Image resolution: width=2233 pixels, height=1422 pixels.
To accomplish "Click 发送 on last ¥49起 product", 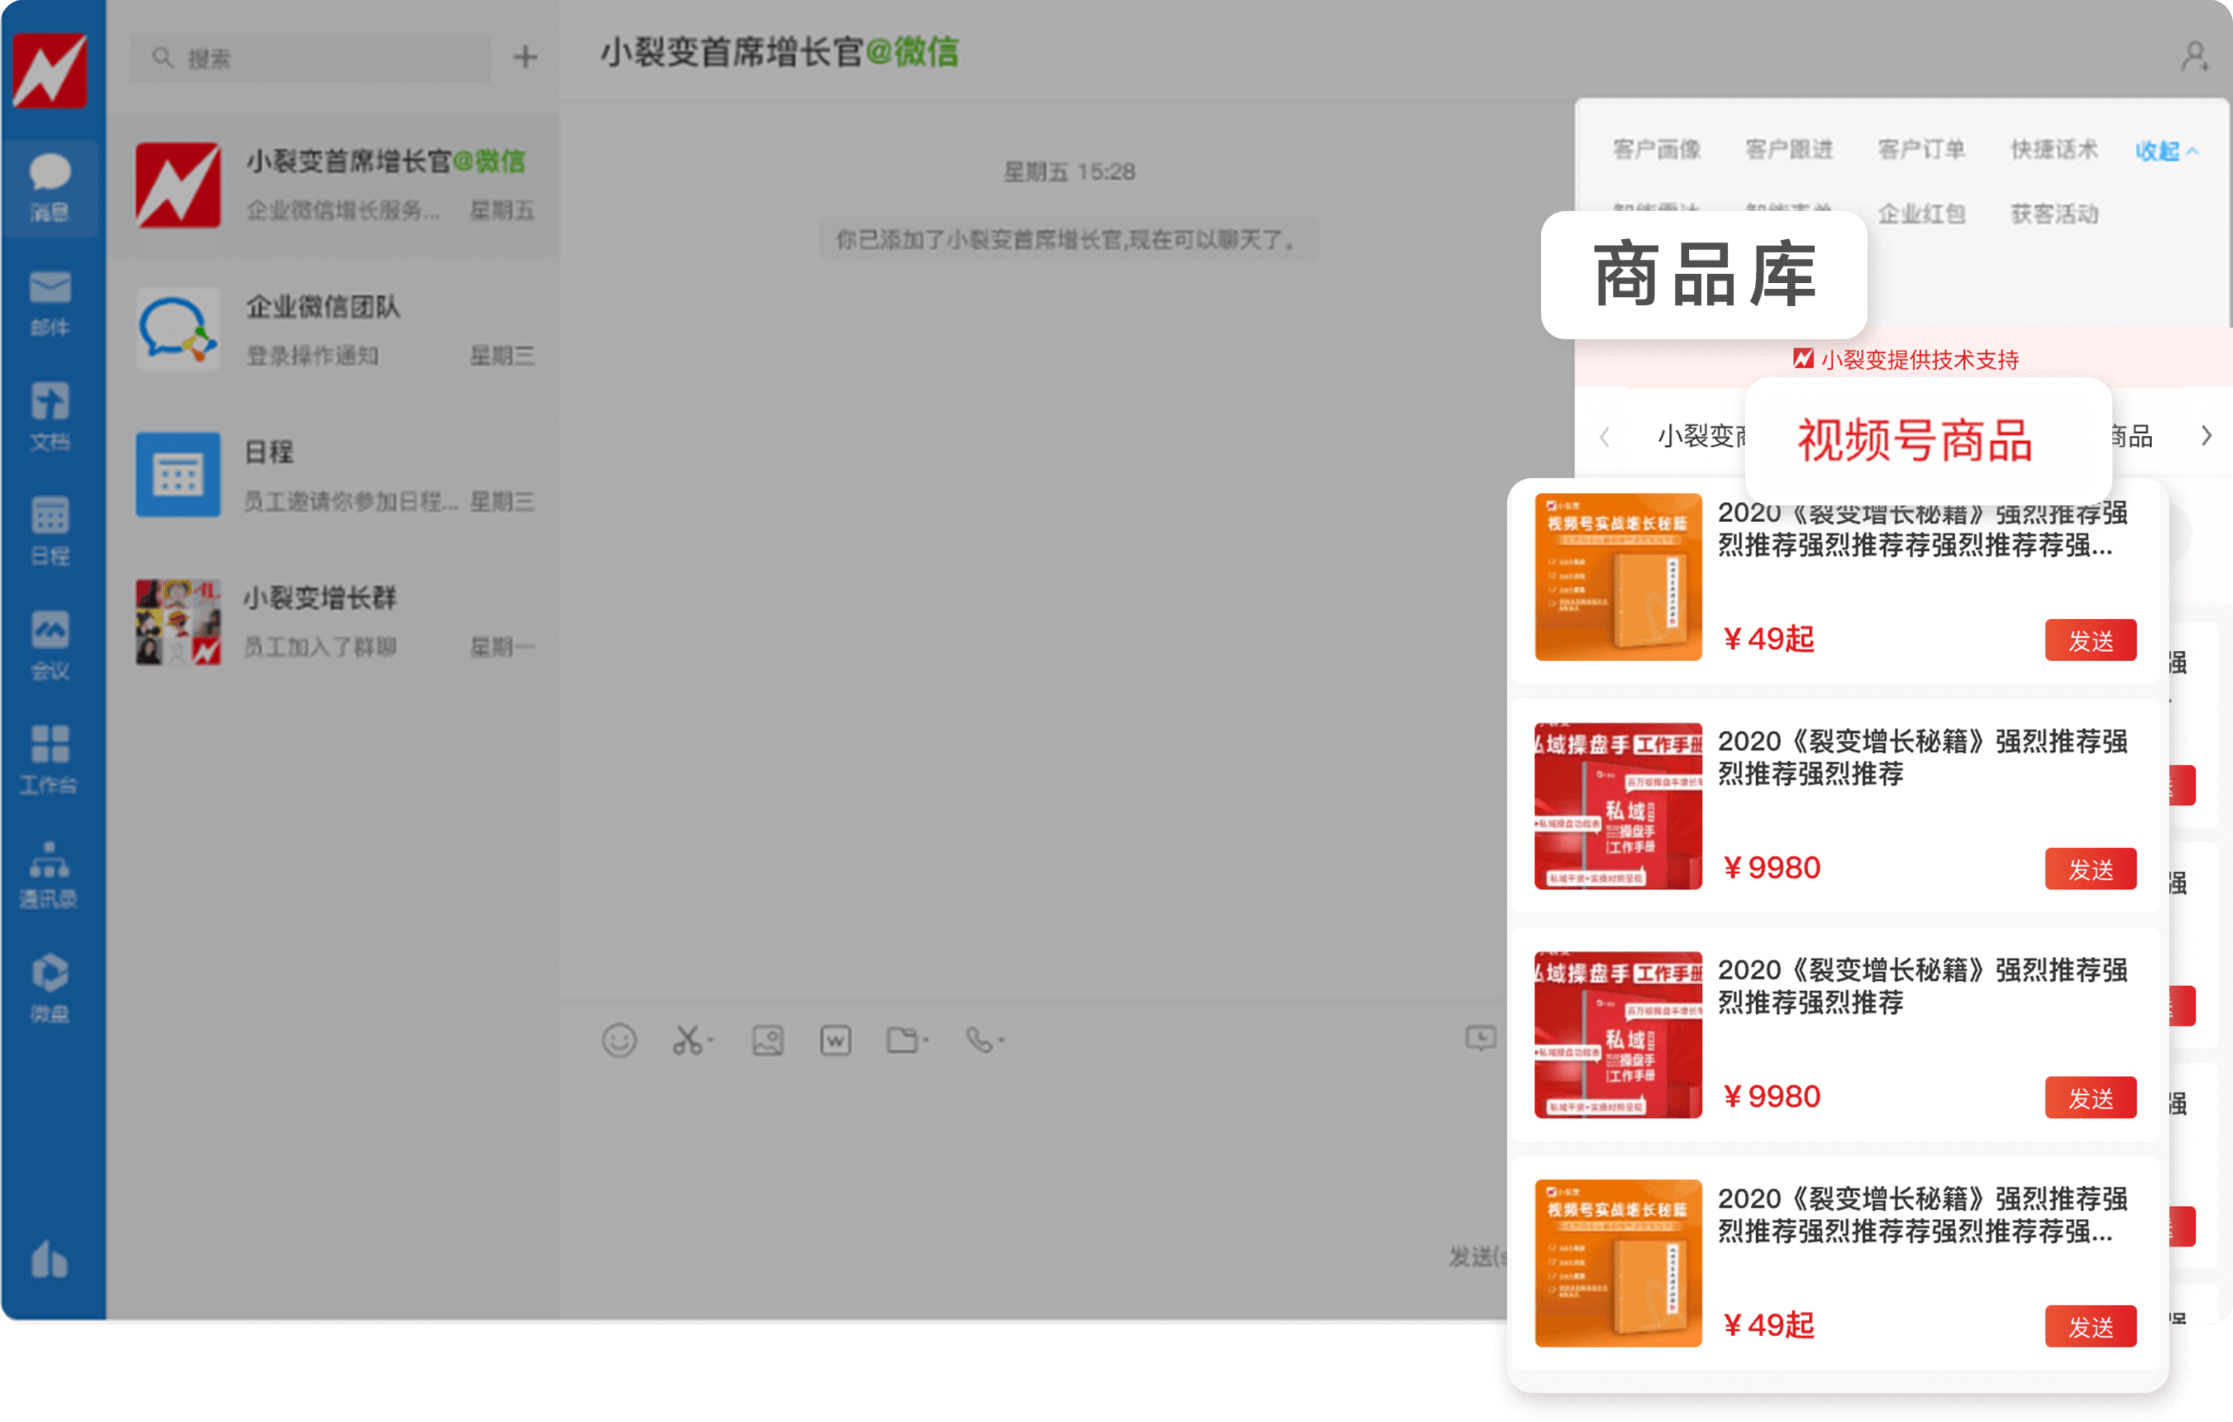I will pyautogui.click(x=2090, y=1326).
